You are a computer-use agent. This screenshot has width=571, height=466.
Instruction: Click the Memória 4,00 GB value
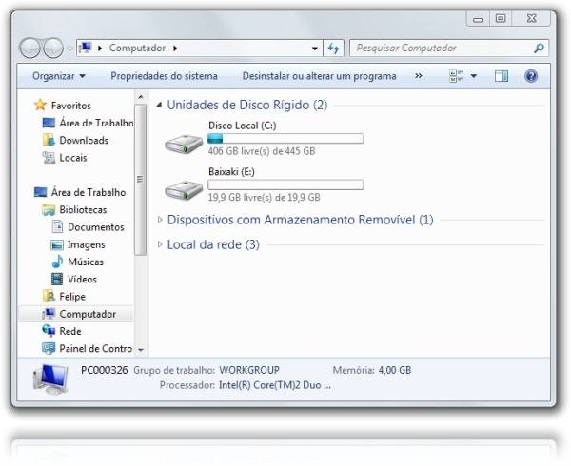click(x=395, y=370)
